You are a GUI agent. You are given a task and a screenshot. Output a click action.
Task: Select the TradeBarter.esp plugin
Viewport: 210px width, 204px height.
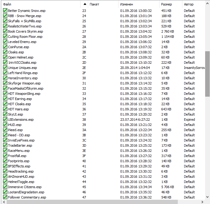20,145
